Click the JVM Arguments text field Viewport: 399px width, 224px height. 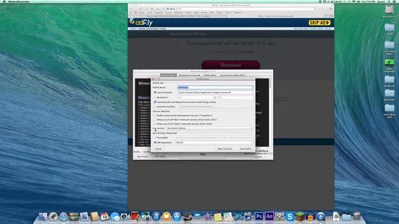pos(213,142)
